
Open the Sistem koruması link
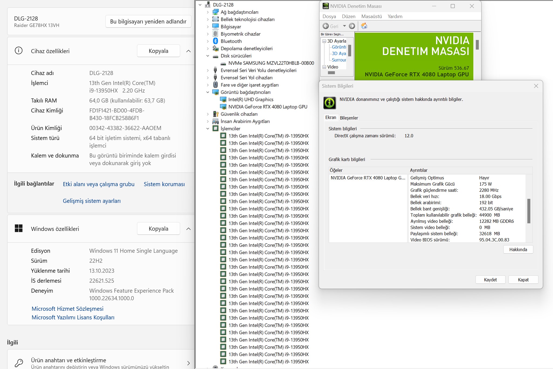click(164, 184)
